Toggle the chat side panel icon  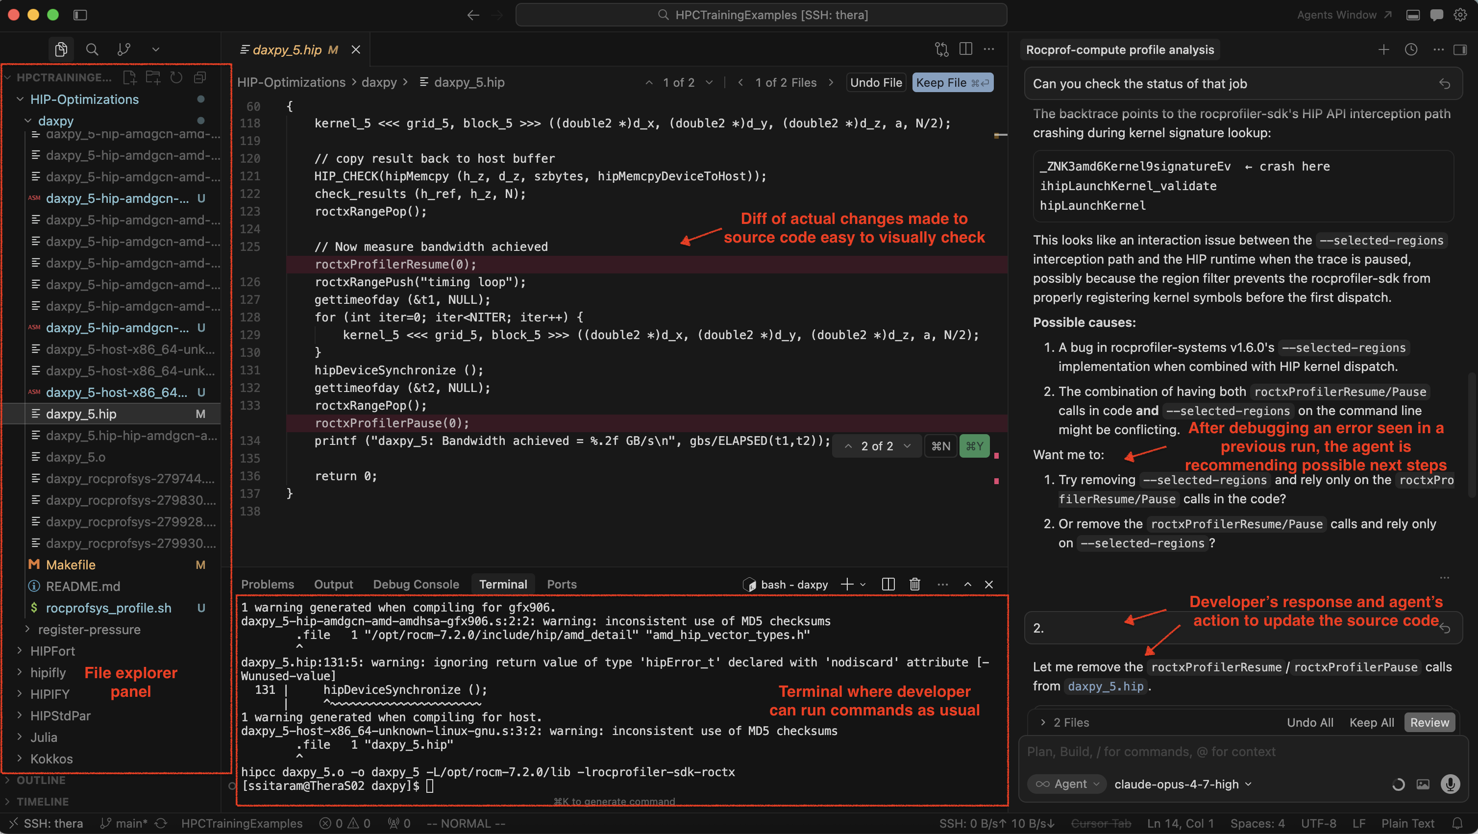click(x=1460, y=50)
